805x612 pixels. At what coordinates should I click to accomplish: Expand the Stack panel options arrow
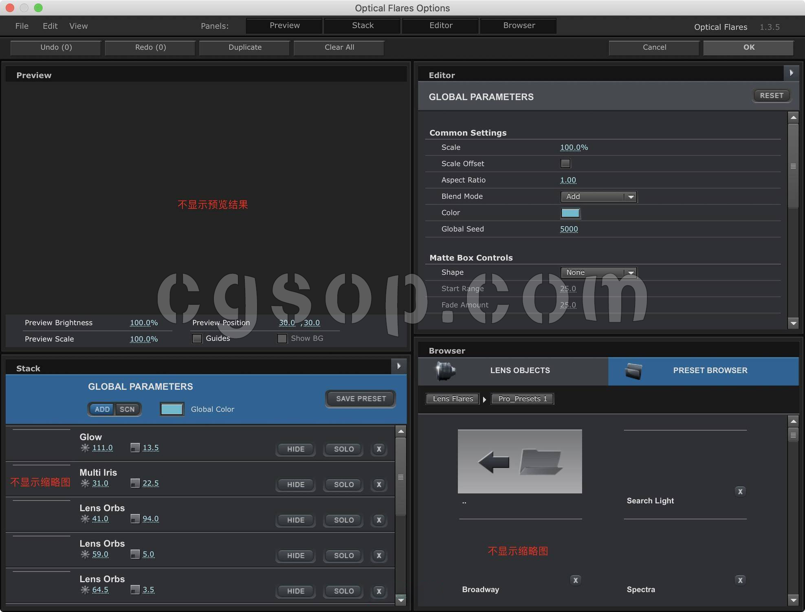(x=399, y=366)
